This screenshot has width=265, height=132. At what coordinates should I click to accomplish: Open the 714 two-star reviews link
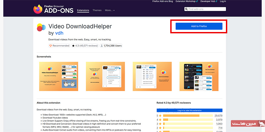pyautogui.click(x=220, y=128)
